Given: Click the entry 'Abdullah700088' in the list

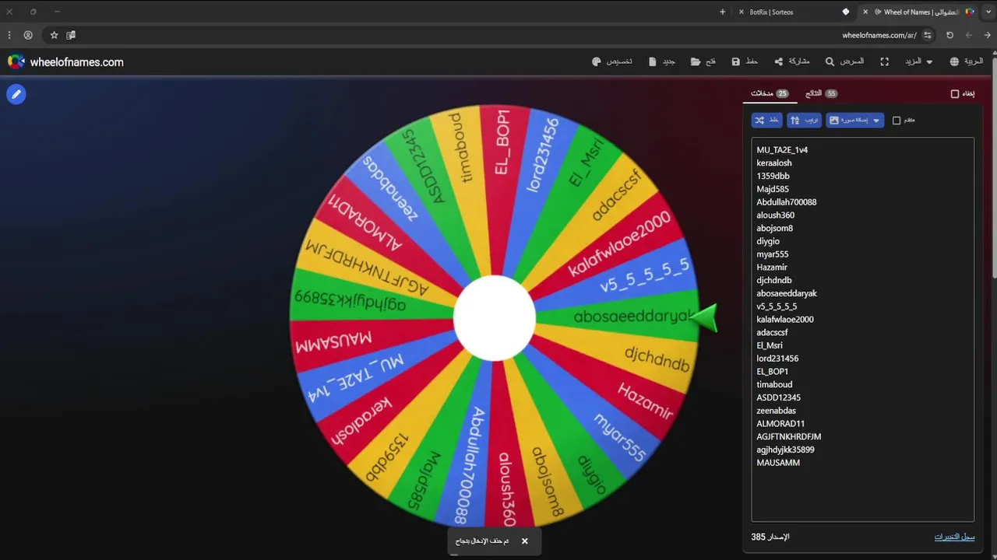Looking at the screenshot, I should tap(787, 202).
